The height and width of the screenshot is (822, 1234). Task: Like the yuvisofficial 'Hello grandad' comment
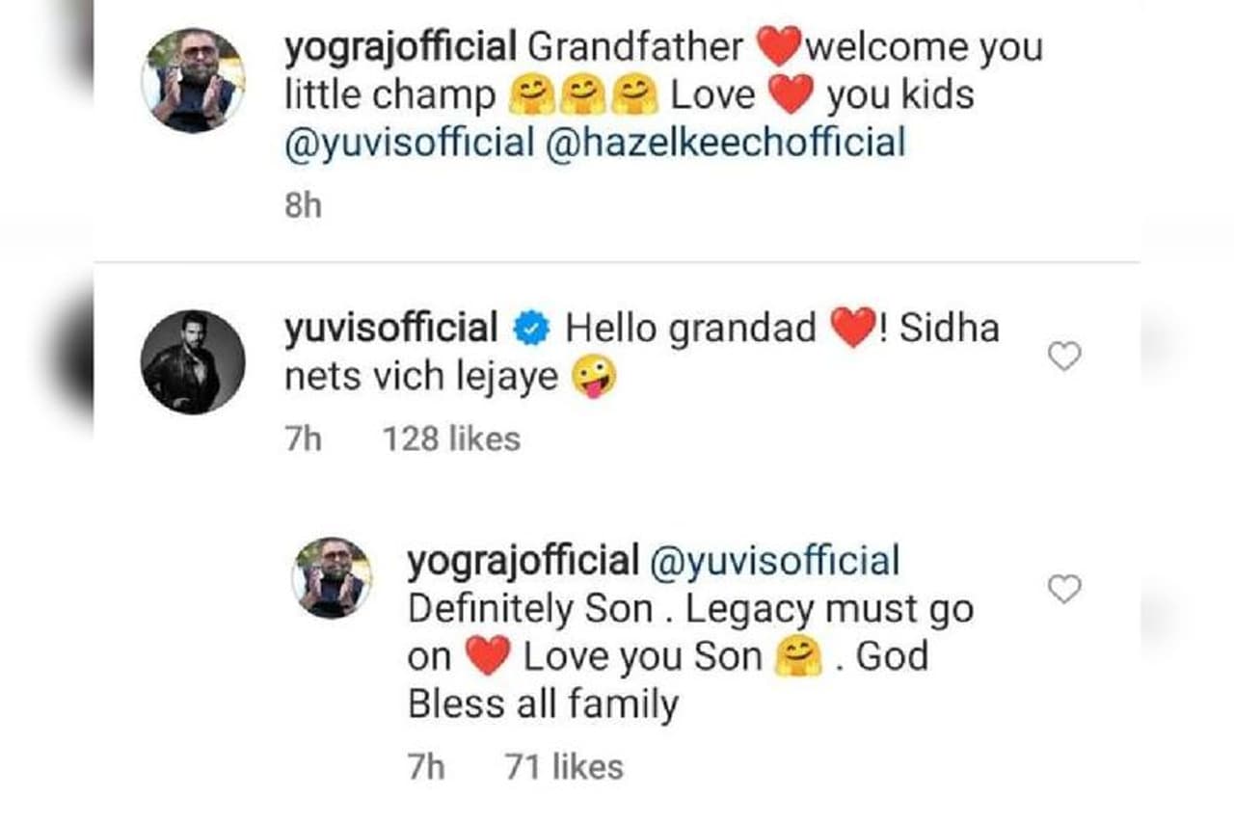[x=1064, y=358]
